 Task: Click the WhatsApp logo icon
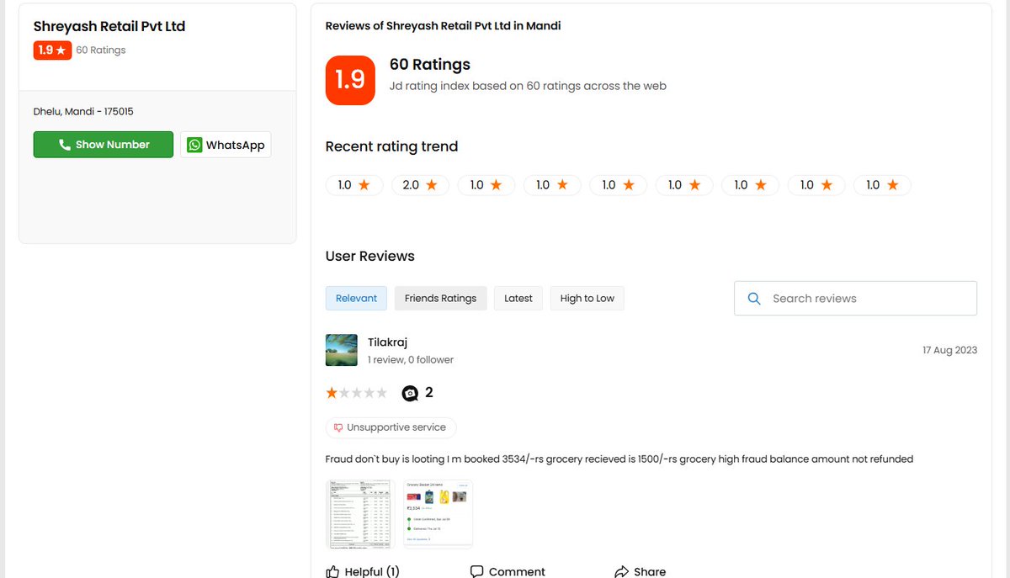(x=194, y=145)
